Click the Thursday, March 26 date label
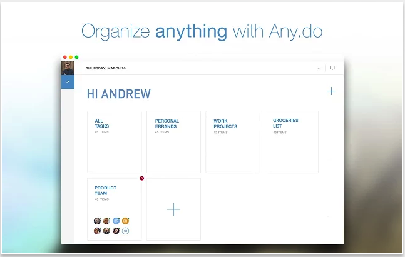The height and width of the screenshot is (257, 405). click(106, 68)
